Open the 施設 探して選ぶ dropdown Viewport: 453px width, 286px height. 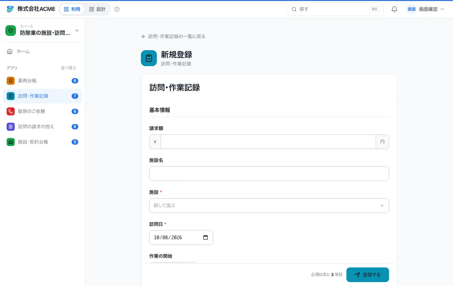click(x=269, y=205)
